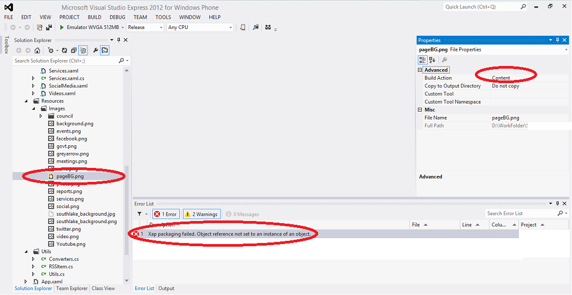Screen dimensions: 572x295
Task: Toggle Preview Selected Items in Solution Explorer
Action: (105, 50)
